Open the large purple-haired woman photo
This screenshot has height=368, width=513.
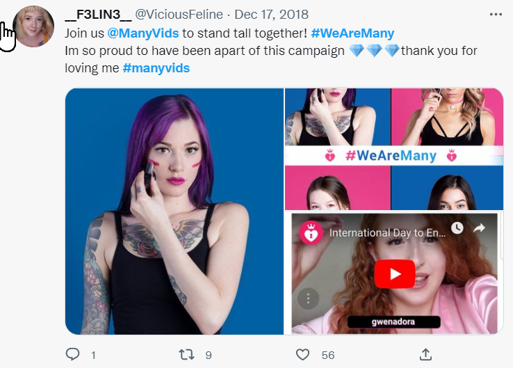(x=174, y=211)
